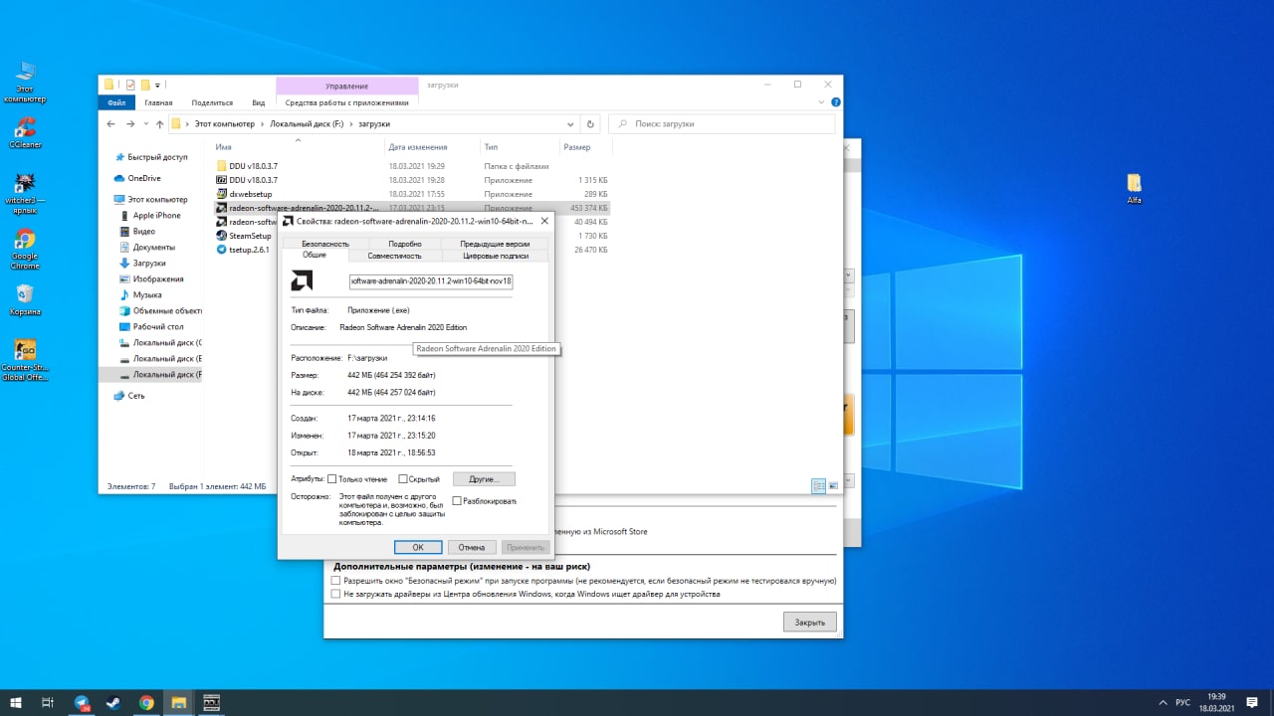
Task: Open Сеть in navigation pane
Action: tap(136, 395)
